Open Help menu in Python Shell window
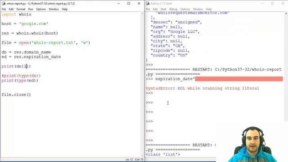Screen dimensions: 288x162 click(x=209, y=9)
